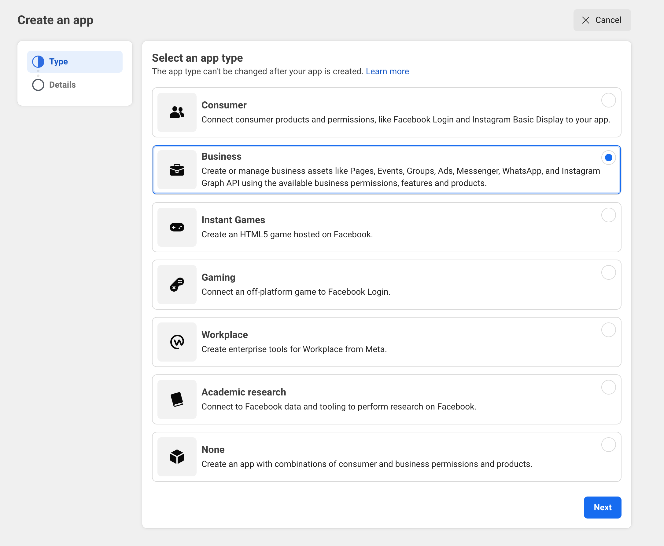Click the Details step circle indicator
Viewport: 664px width, 546px height.
[x=38, y=85]
